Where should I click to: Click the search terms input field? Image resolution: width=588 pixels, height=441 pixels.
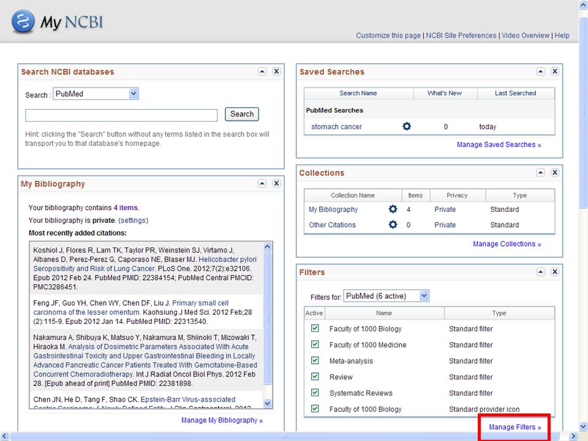coord(121,115)
